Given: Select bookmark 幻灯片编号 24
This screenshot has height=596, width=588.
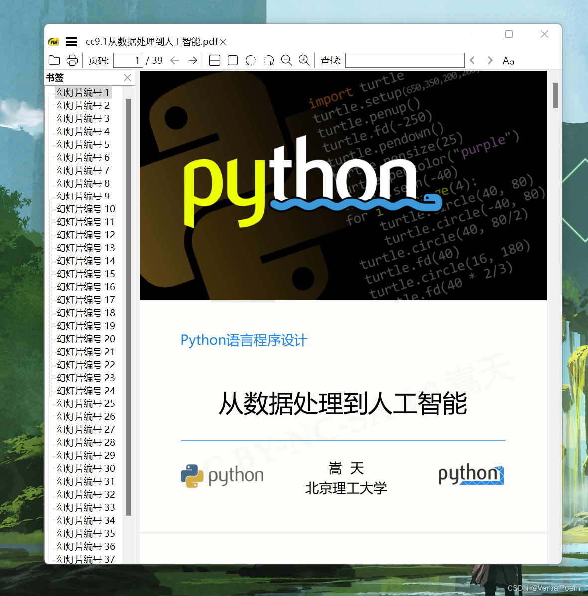Looking at the screenshot, I should click(86, 391).
